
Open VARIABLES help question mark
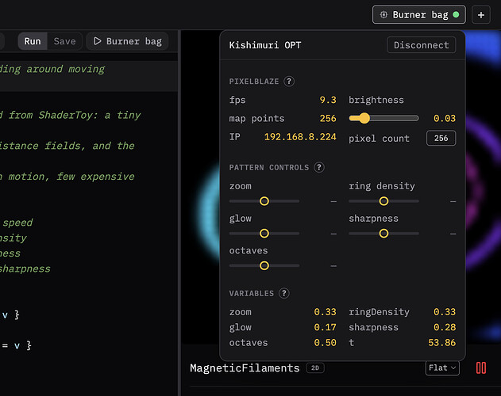point(283,293)
